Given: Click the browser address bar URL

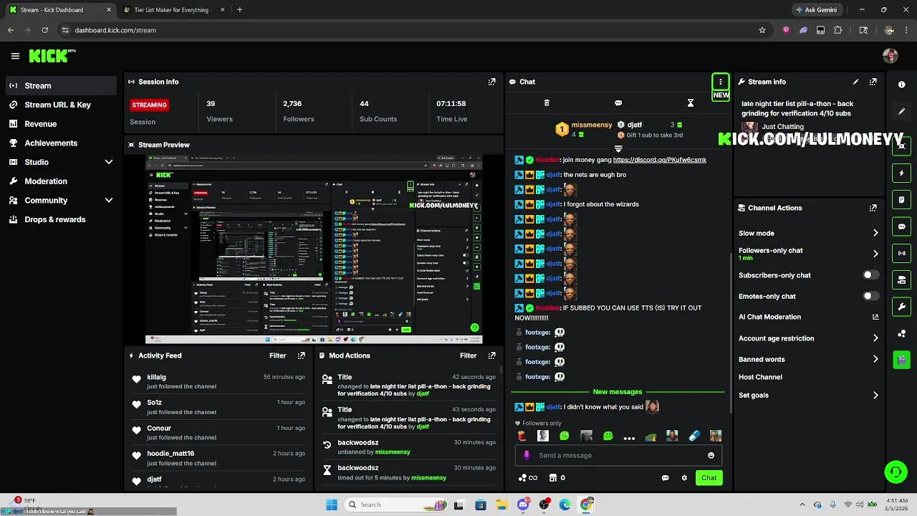Looking at the screenshot, I should (115, 30).
